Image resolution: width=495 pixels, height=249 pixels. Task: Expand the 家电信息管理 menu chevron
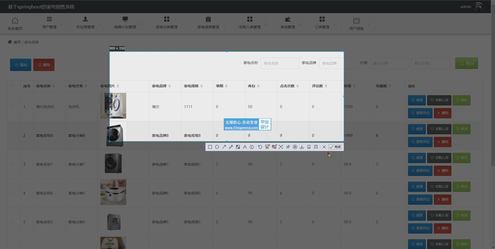click(224, 24)
